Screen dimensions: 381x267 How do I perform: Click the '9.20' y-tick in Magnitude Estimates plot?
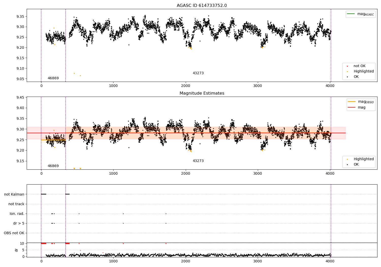click(20, 151)
